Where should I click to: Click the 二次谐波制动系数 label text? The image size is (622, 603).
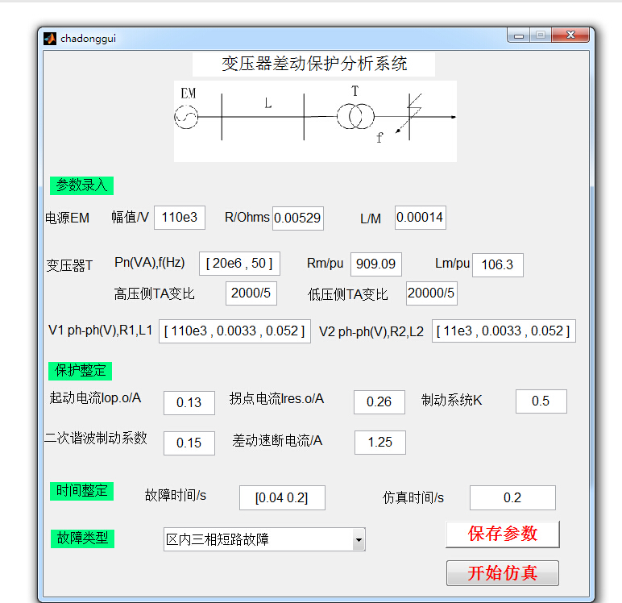pyautogui.click(x=96, y=439)
